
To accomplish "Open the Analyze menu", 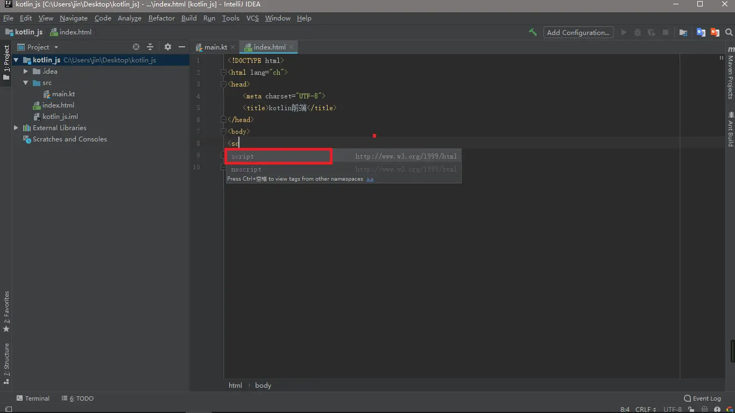I will pyautogui.click(x=130, y=18).
